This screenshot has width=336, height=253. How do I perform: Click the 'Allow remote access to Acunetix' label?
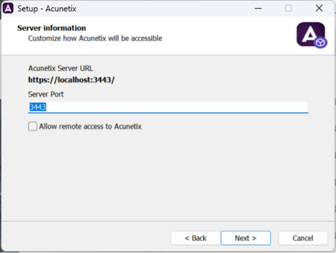[x=90, y=127]
